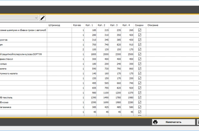
Task: Toggle discount checkbox for the багажника row
Action: [x=140, y=107]
